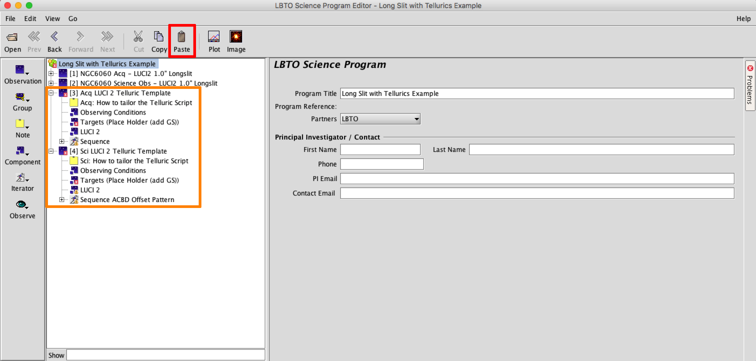Click the Program Title text field
Screen dimensions: 756x361
pos(537,93)
